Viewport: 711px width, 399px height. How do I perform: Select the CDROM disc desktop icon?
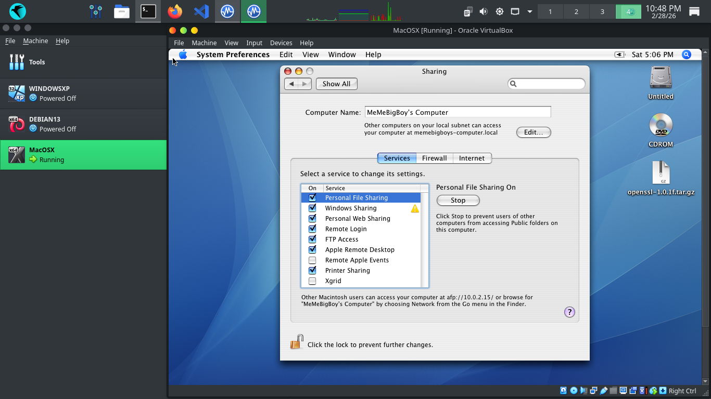click(661, 126)
